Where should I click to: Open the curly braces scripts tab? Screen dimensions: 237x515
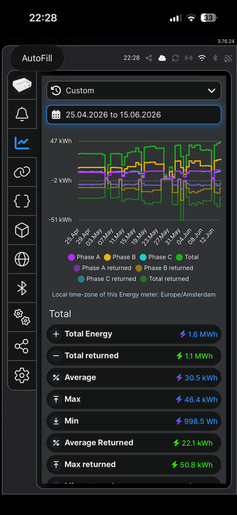click(x=22, y=201)
